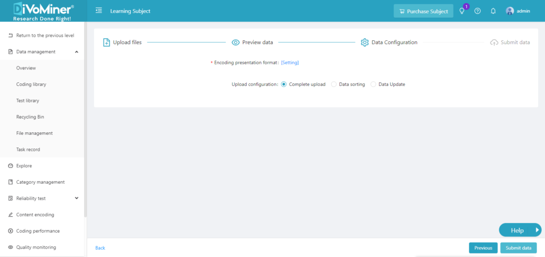Click the Preview data eye icon
545x257 pixels.
tap(236, 42)
